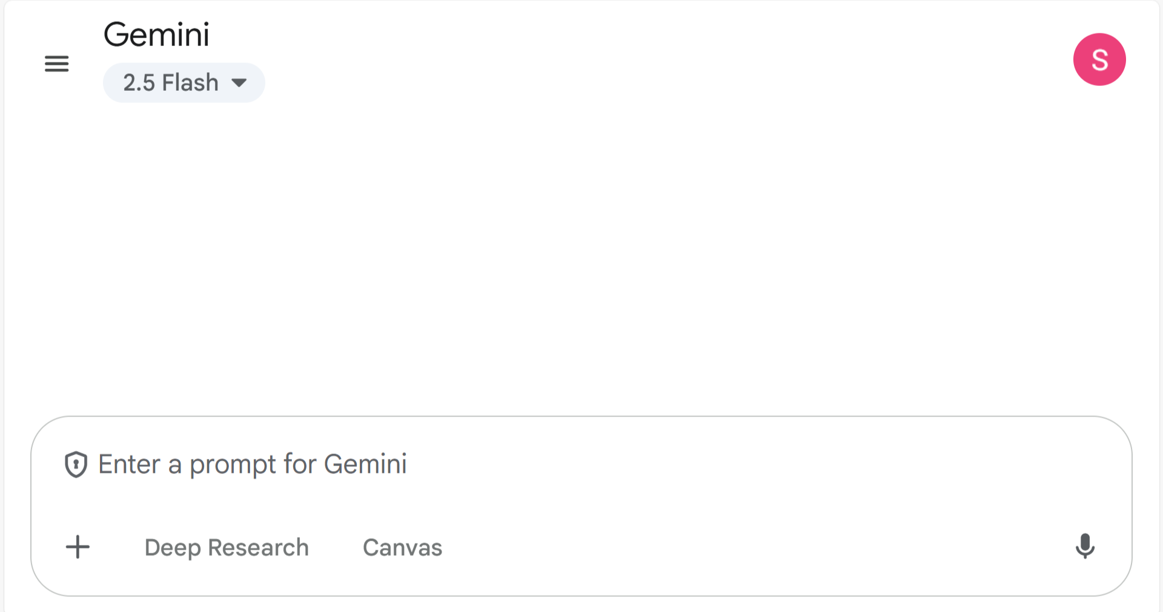Click the microphone icon for voice input

point(1084,546)
